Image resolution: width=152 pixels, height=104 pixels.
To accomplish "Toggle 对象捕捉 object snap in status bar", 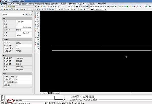I will click(63, 103).
